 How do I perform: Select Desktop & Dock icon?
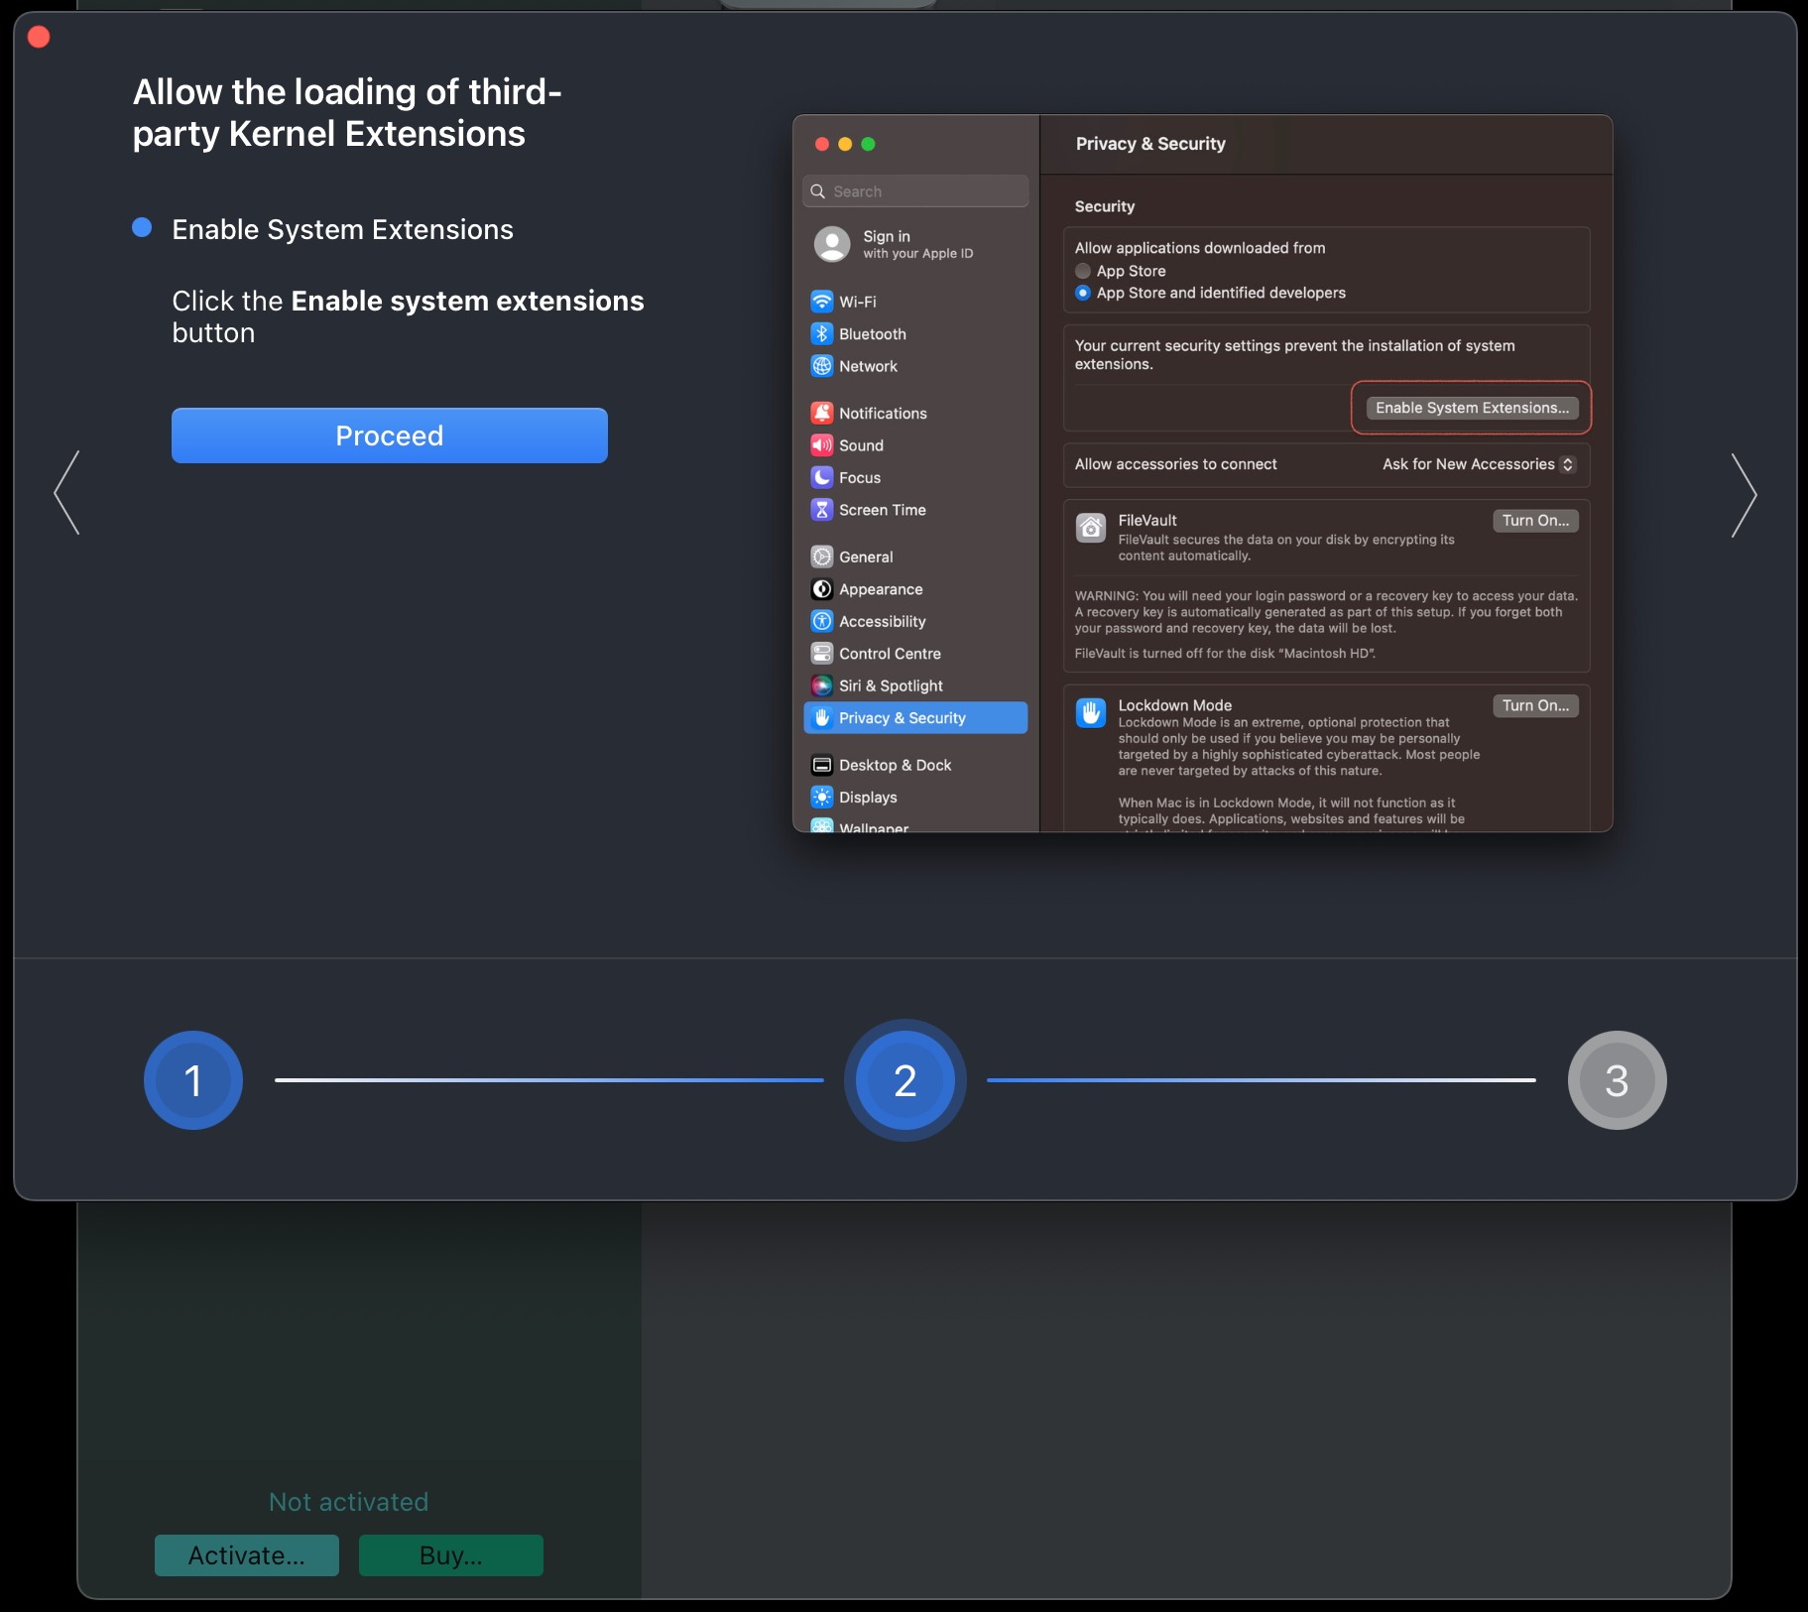click(822, 765)
